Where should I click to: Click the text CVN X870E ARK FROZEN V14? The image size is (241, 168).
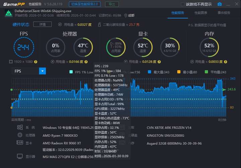[x=169, y=128]
